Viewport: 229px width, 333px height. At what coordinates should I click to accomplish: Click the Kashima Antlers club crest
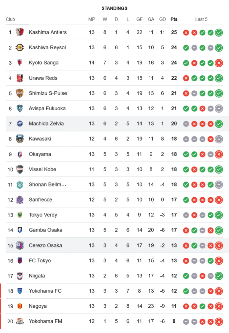pos(20,32)
